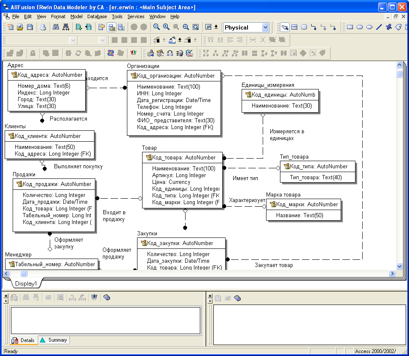This screenshot has height=356, width=409.
Task: Choose the identifying relationship tool
Action: 314,27
